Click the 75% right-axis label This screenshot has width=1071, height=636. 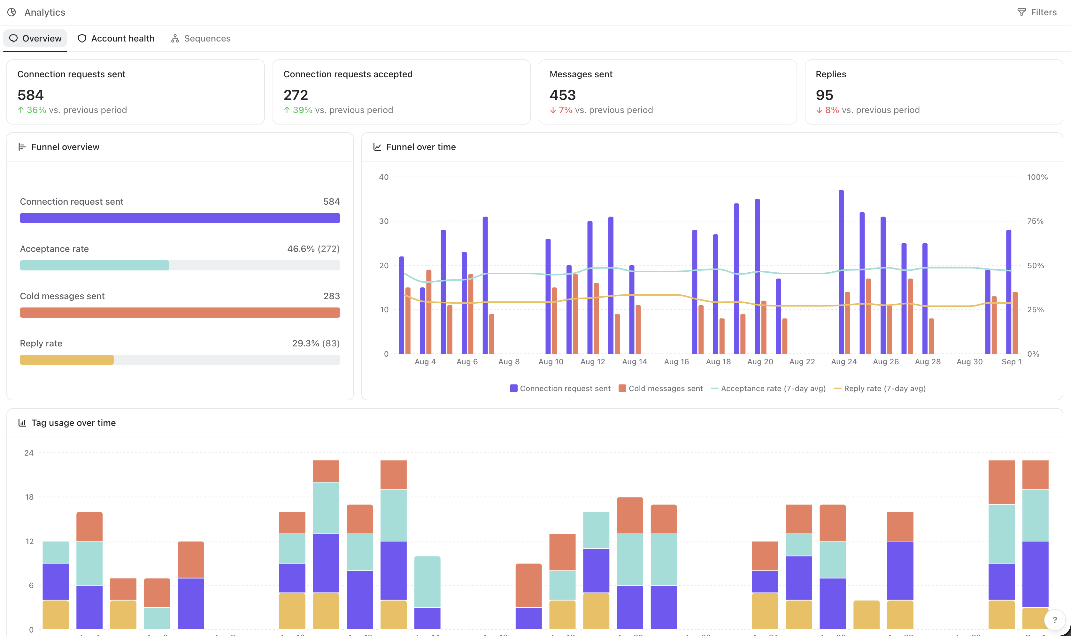click(1036, 221)
